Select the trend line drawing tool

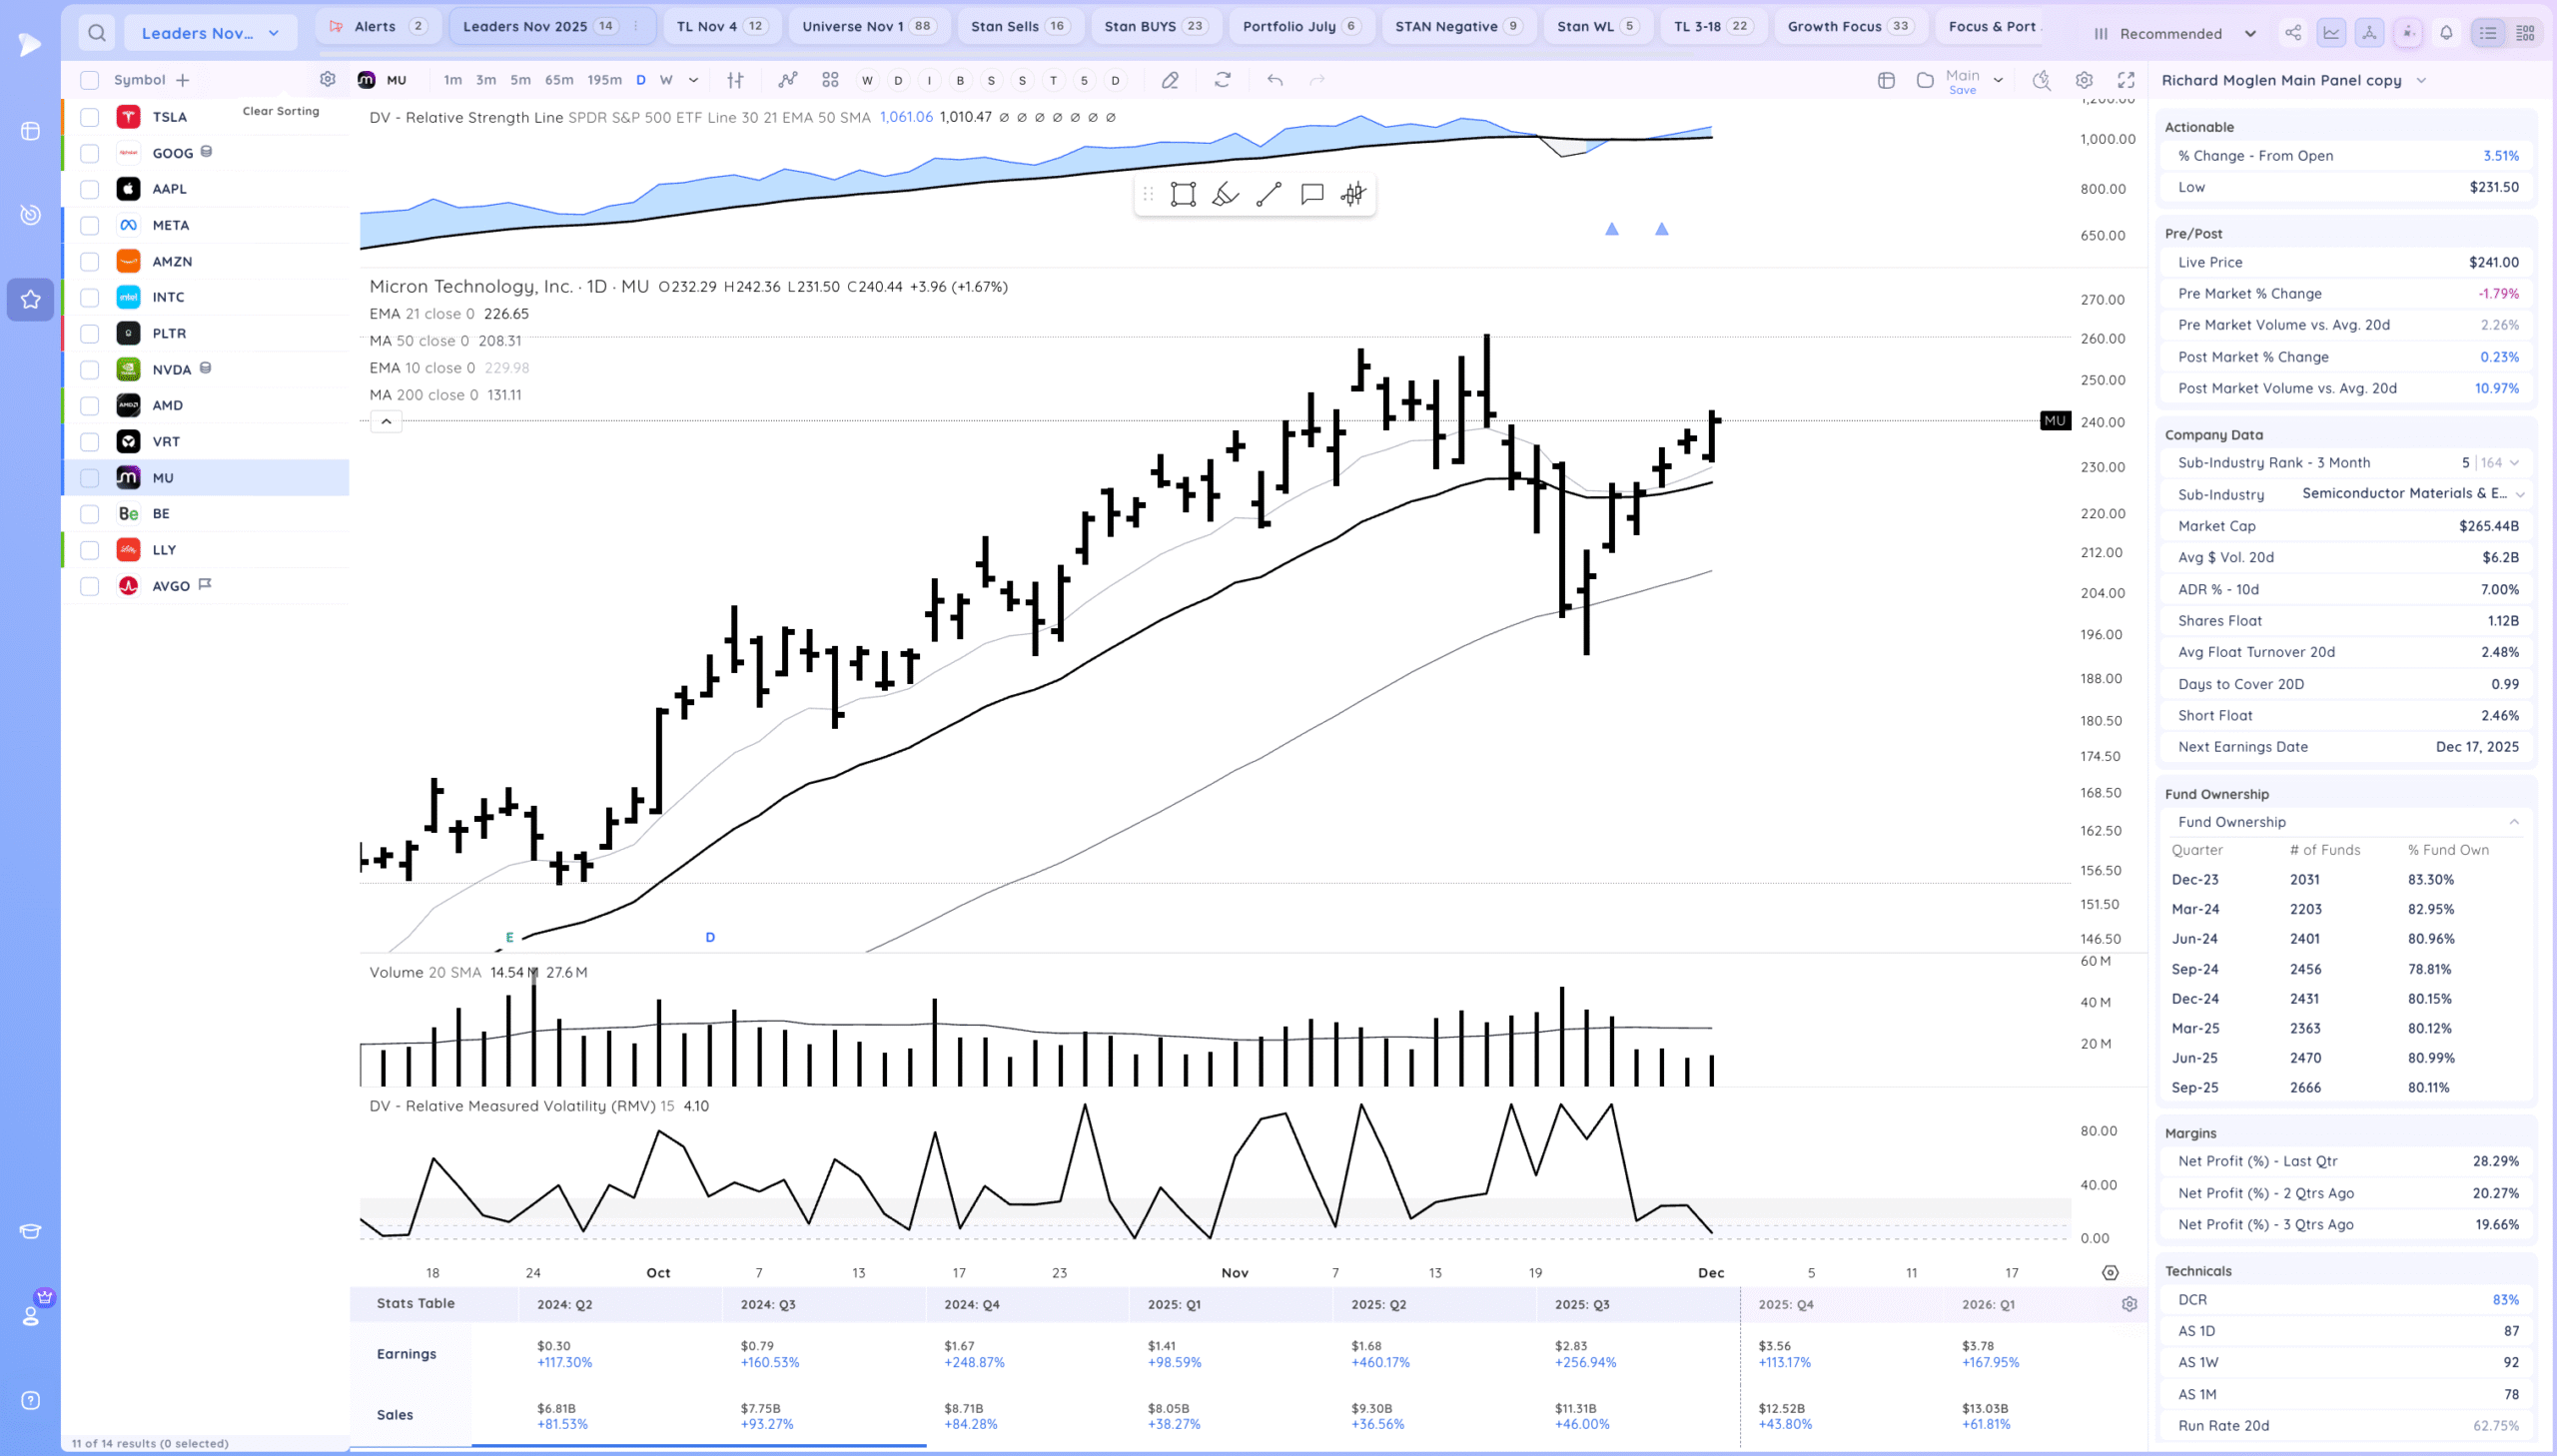[1268, 194]
